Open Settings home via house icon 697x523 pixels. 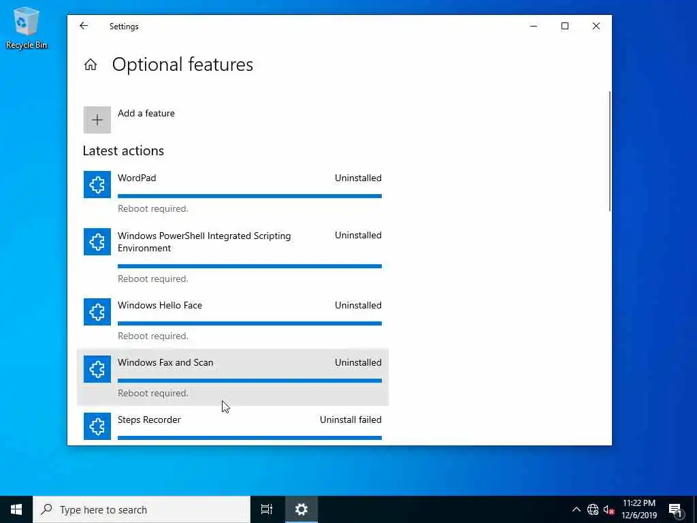(91, 65)
